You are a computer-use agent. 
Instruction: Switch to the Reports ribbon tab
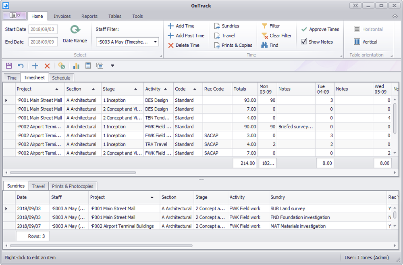[x=89, y=16]
